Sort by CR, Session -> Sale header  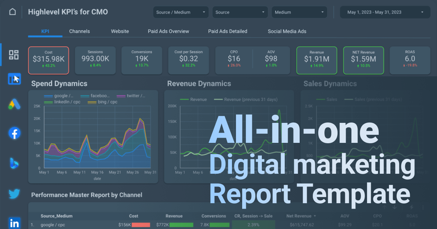[253, 216]
